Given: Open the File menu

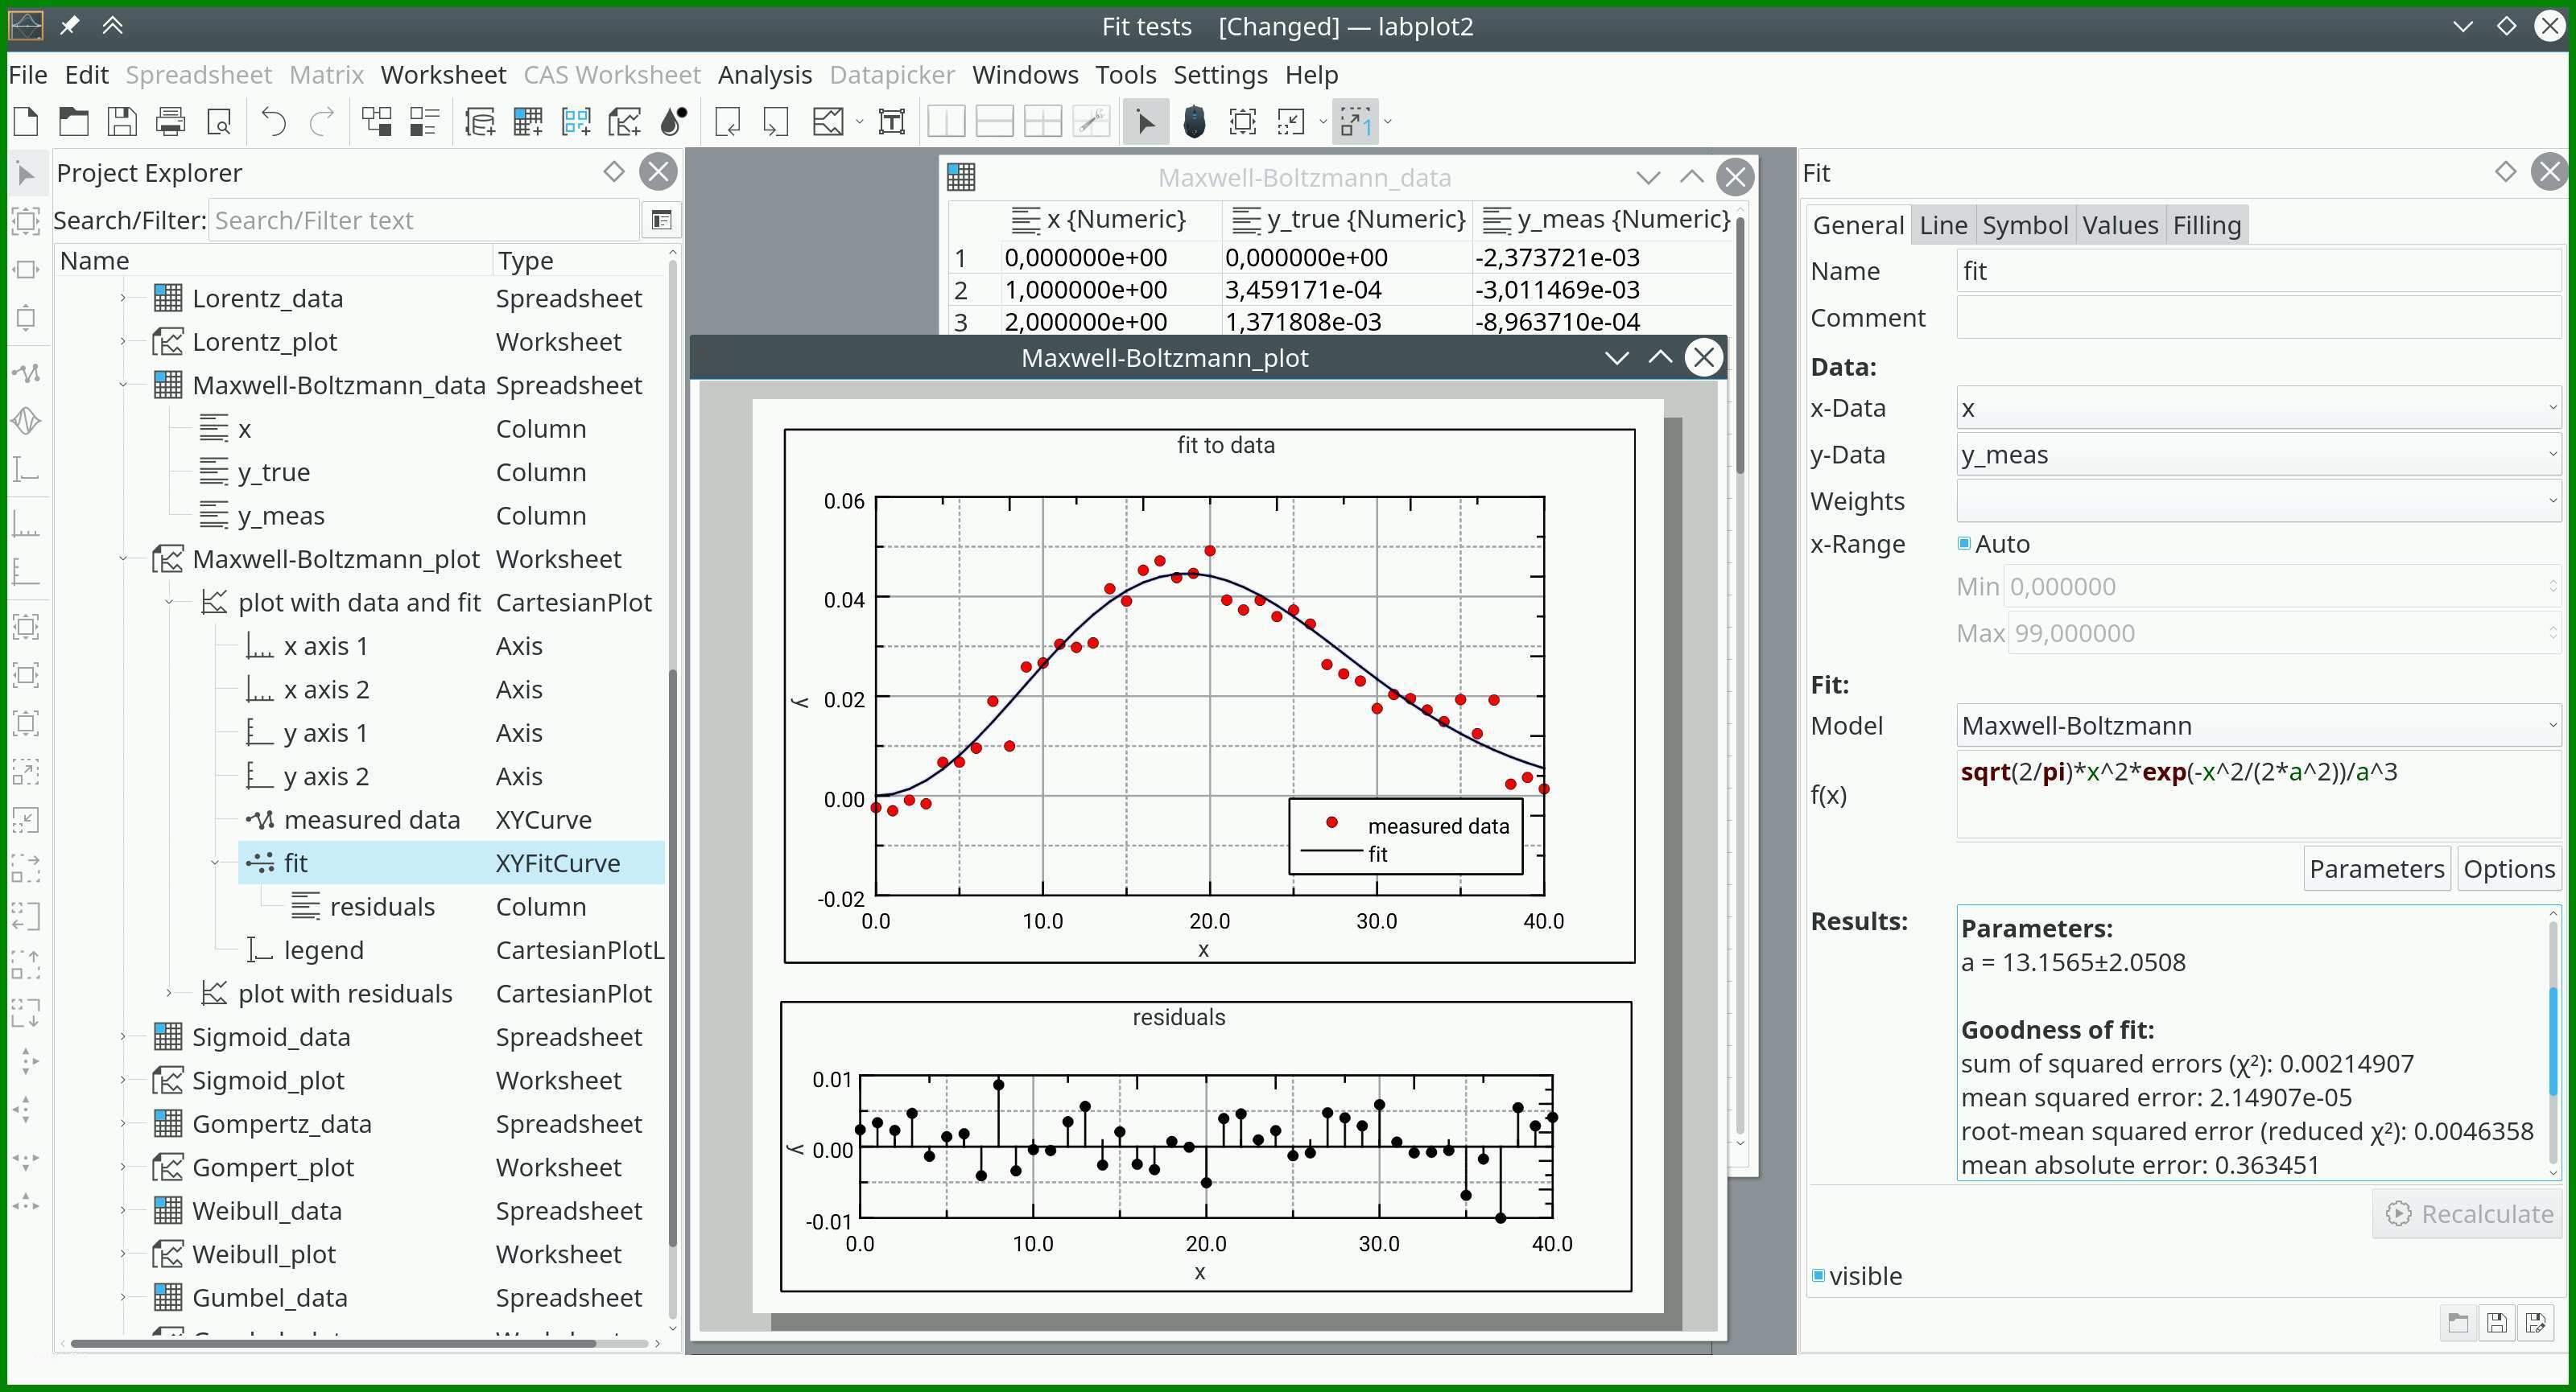Looking at the screenshot, I should point(28,75).
